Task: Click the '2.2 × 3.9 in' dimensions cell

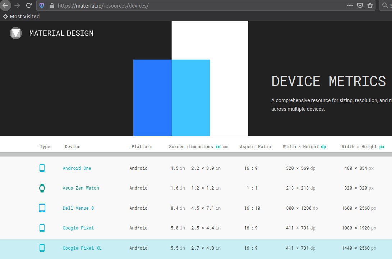Action: pos(206,168)
